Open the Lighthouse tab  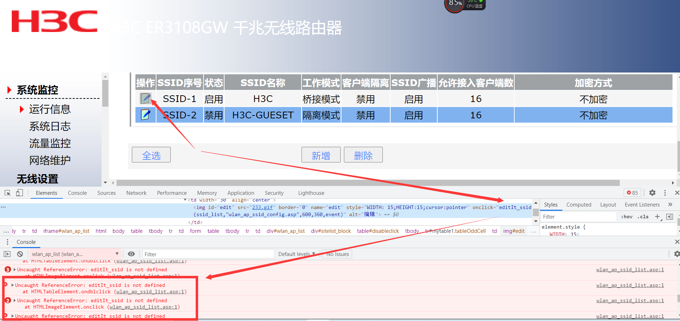tap(311, 193)
